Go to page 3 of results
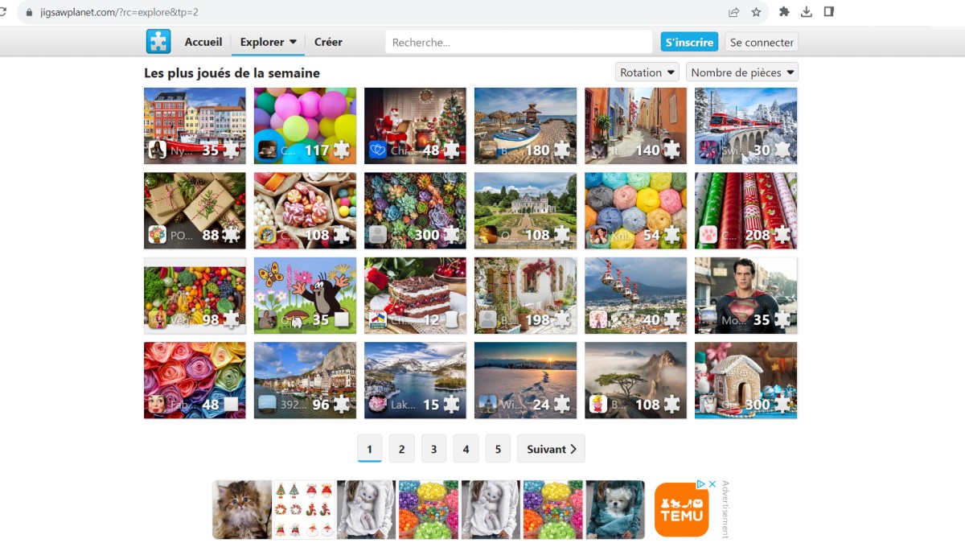 [433, 449]
